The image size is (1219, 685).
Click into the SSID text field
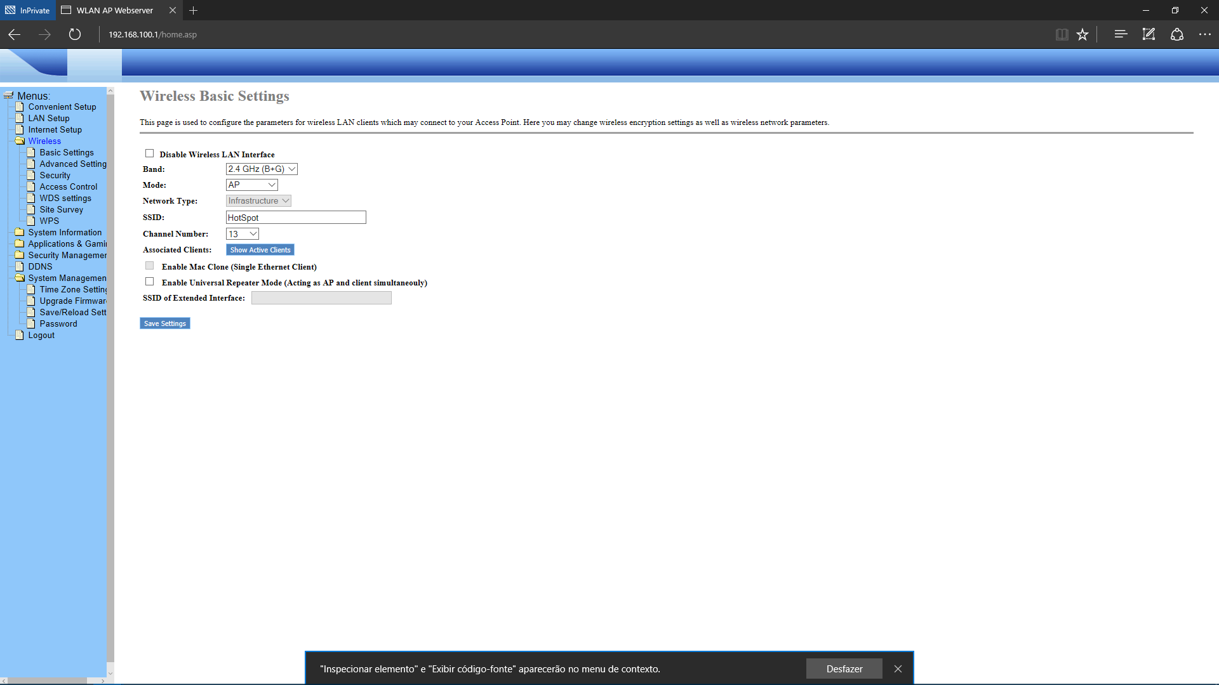tap(296, 218)
